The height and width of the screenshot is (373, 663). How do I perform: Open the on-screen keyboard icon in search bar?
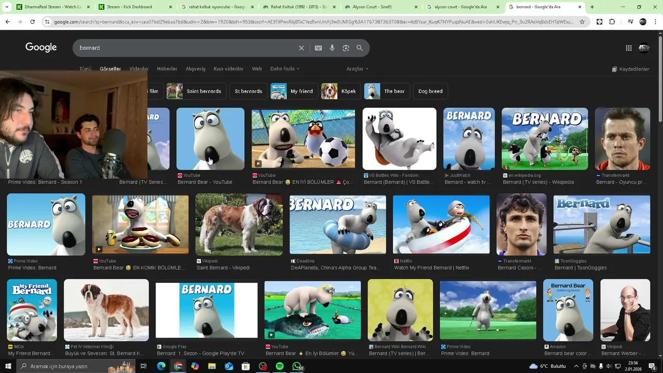pyautogui.click(x=318, y=48)
